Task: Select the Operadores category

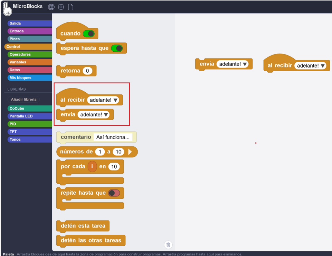Action: pos(29,54)
